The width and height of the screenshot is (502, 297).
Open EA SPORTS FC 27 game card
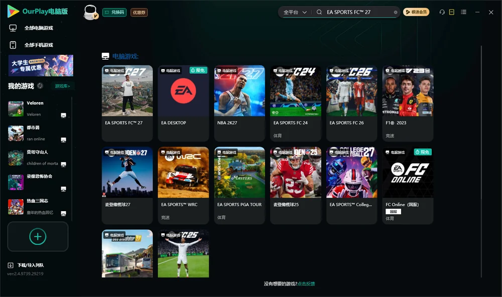coord(128,103)
